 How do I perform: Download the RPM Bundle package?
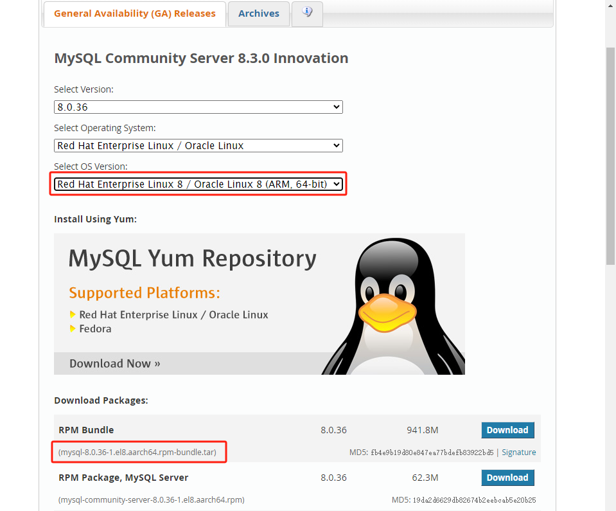click(x=507, y=430)
